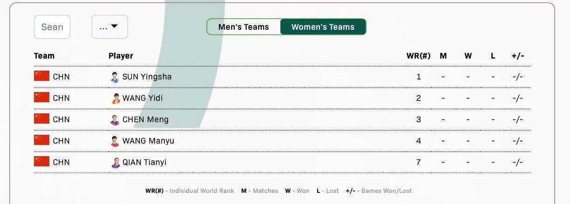Switch to Men's Teams
Viewport: 570px width, 204px height.
[x=244, y=27]
